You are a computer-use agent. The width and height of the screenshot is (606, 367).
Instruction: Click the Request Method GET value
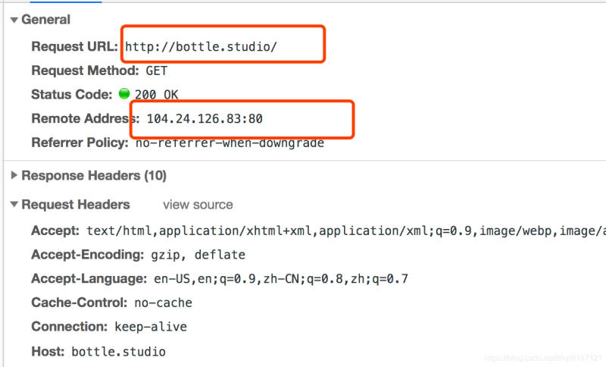[157, 71]
